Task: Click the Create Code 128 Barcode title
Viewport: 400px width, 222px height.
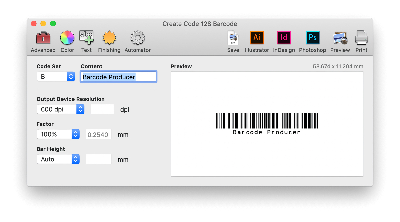Action: coord(200,24)
